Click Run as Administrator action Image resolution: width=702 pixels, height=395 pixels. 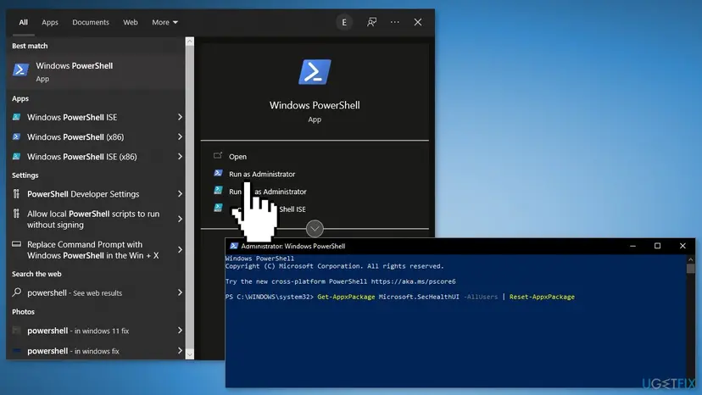[x=262, y=174]
